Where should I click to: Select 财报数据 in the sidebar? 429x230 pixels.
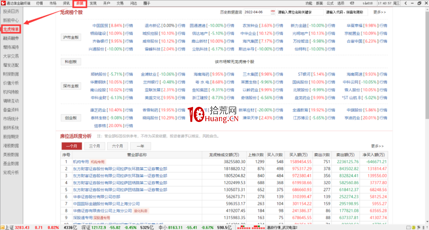pos(11,74)
